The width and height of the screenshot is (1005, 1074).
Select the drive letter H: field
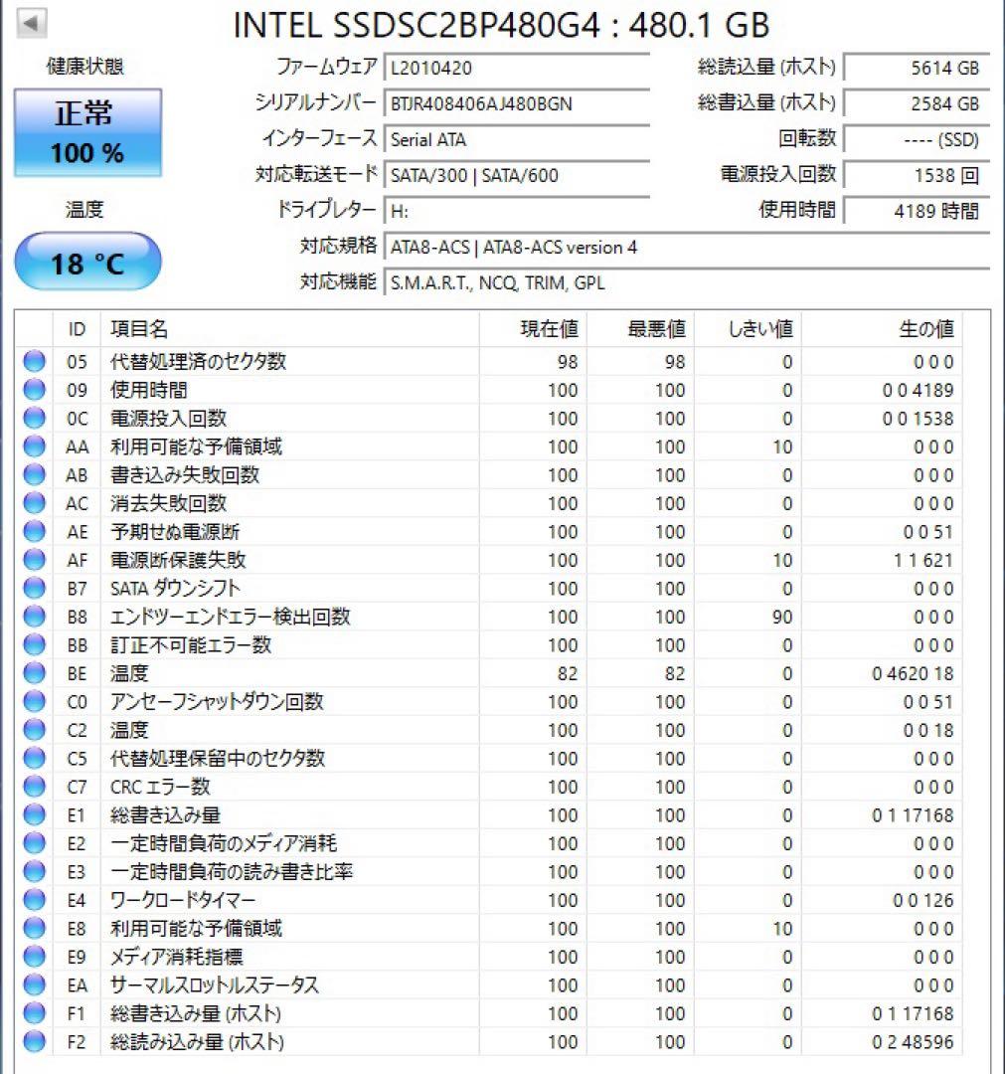517,211
